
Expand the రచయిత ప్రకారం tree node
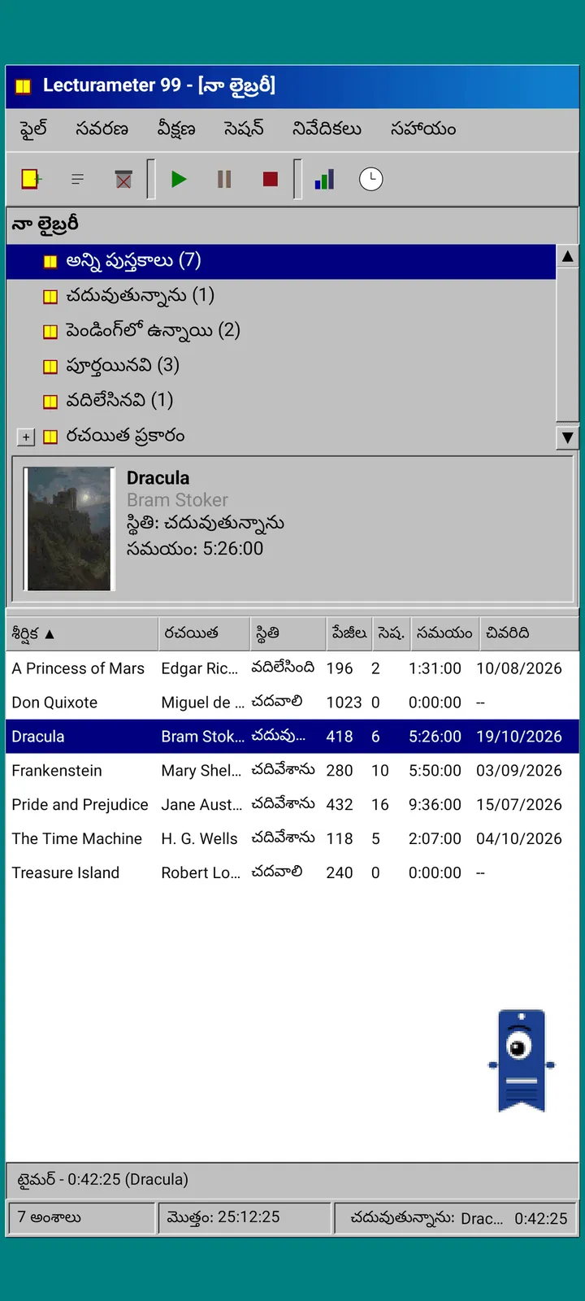point(26,437)
